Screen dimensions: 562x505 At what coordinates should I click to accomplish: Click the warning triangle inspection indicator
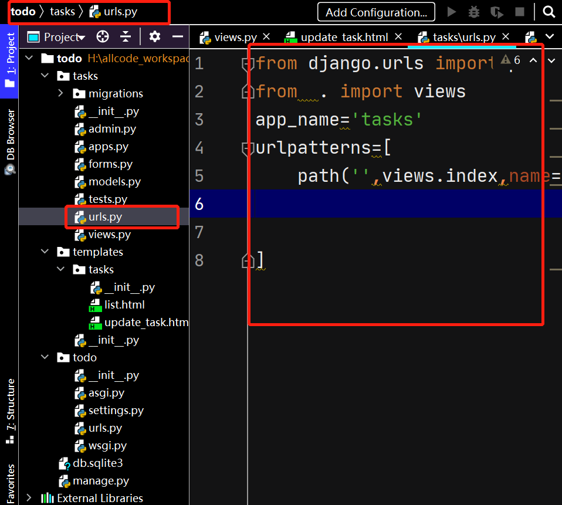(505, 59)
